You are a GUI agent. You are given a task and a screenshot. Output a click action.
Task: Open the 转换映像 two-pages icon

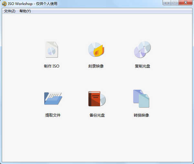point(141,99)
